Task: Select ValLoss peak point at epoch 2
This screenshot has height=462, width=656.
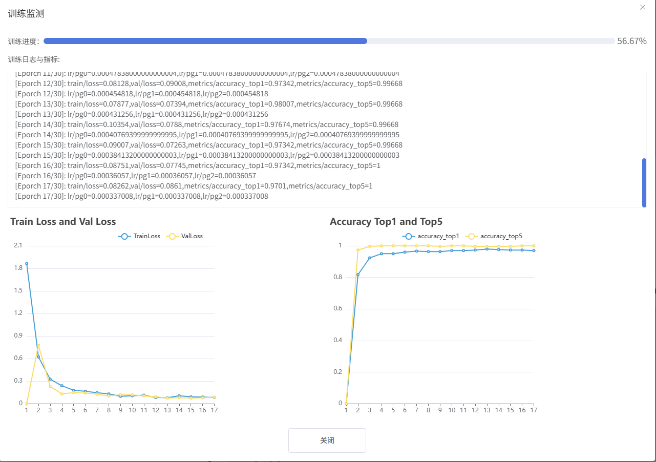Action: (38, 345)
